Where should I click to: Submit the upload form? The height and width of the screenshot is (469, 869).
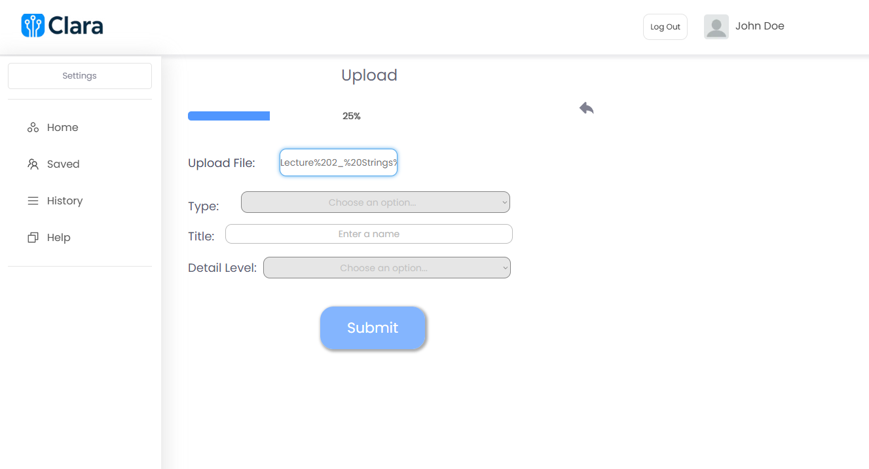pos(373,328)
